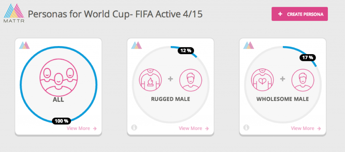345x152 pixels.
Task: Click the 100 % progress badge
Action: (x=62, y=121)
